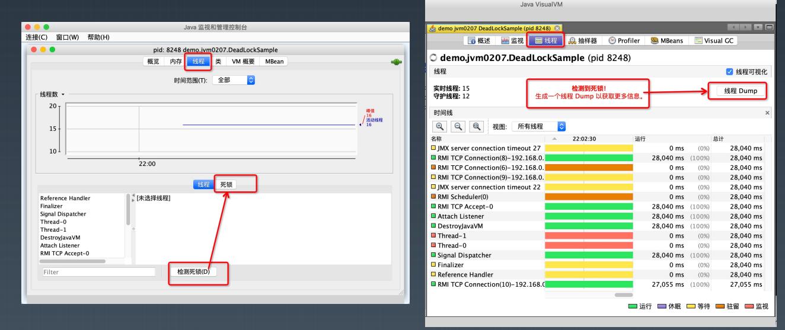This screenshot has width=785, height=330.
Task: Select JMX server connection timeout 27 row
Action: (x=597, y=148)
